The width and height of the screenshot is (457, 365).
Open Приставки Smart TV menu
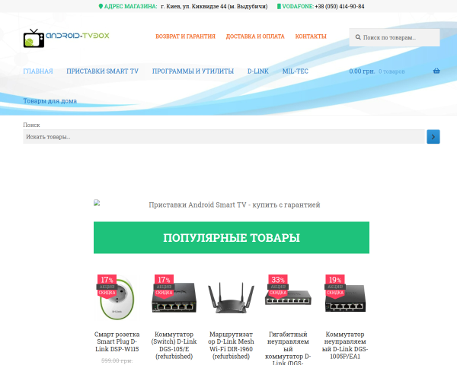[102, 71]
